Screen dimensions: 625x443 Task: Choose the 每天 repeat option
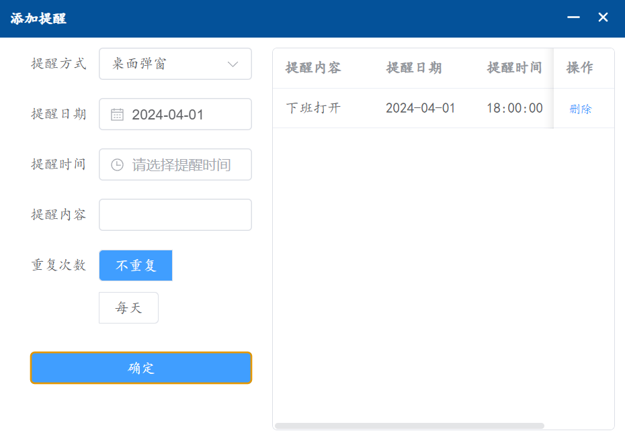click(x=128, y=308)
